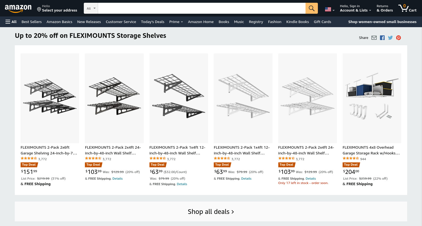Click the orange search magnifier button
This screenshot has height=226, width=422.
tap(312, 8)
